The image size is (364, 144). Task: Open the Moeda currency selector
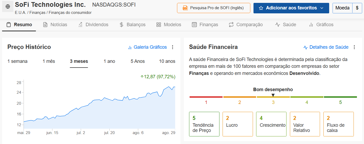[x=347, y=8]
